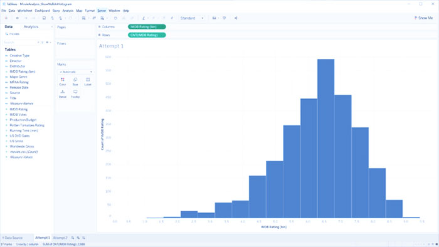
Task: Click the Redo arrow in the toolbar
Action: pos(26,18)
